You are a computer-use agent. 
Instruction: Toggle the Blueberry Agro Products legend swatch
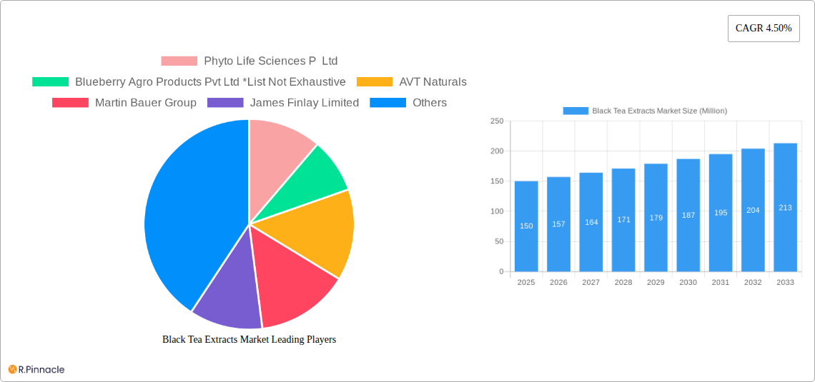51,82
